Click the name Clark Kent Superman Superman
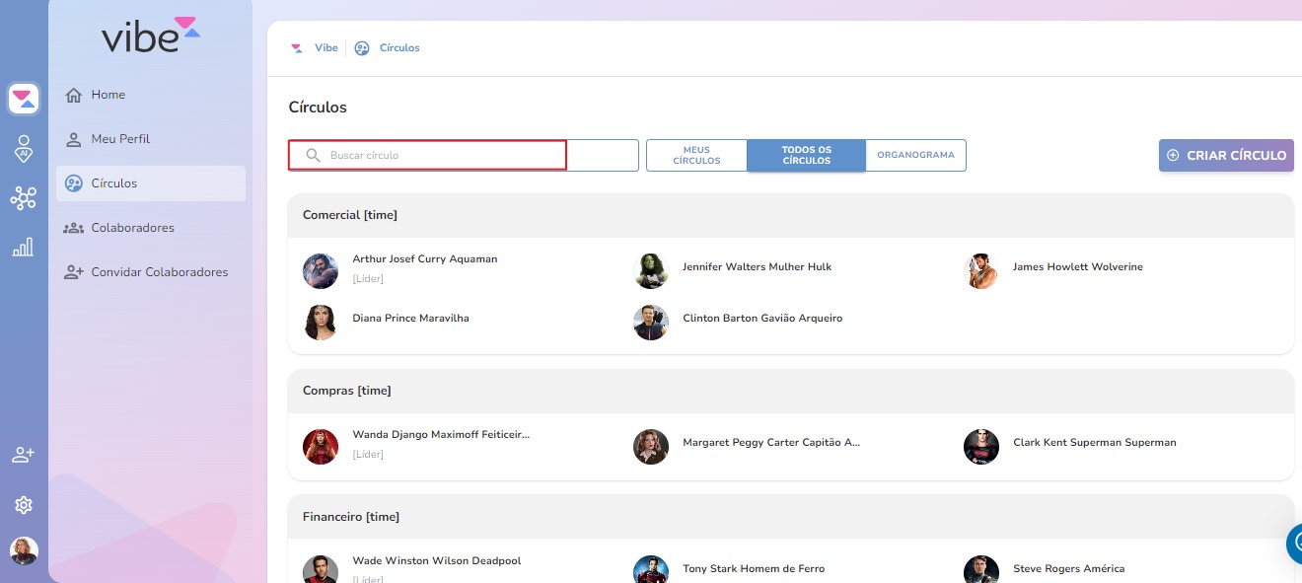 click(x=1095, y=443)
